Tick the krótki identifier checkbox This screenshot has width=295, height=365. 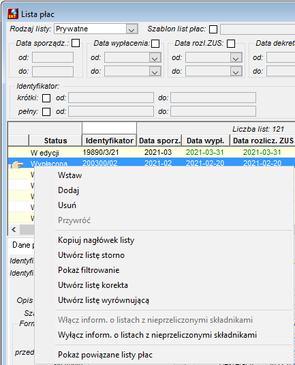point(46,98)
